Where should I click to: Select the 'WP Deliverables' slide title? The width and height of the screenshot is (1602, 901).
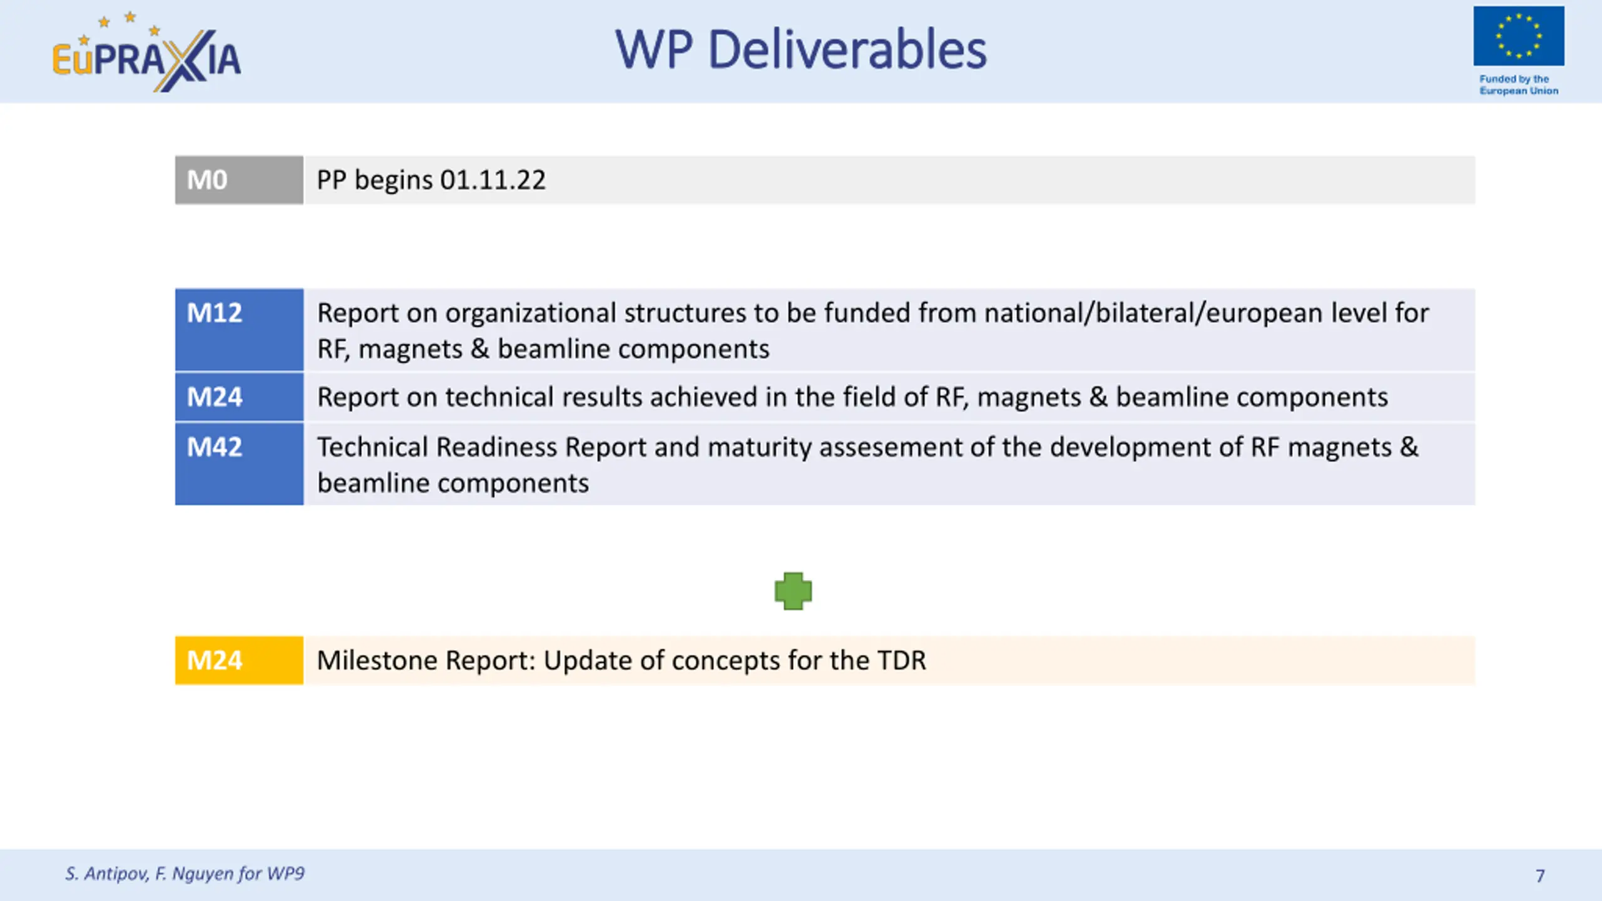point(800,49)
